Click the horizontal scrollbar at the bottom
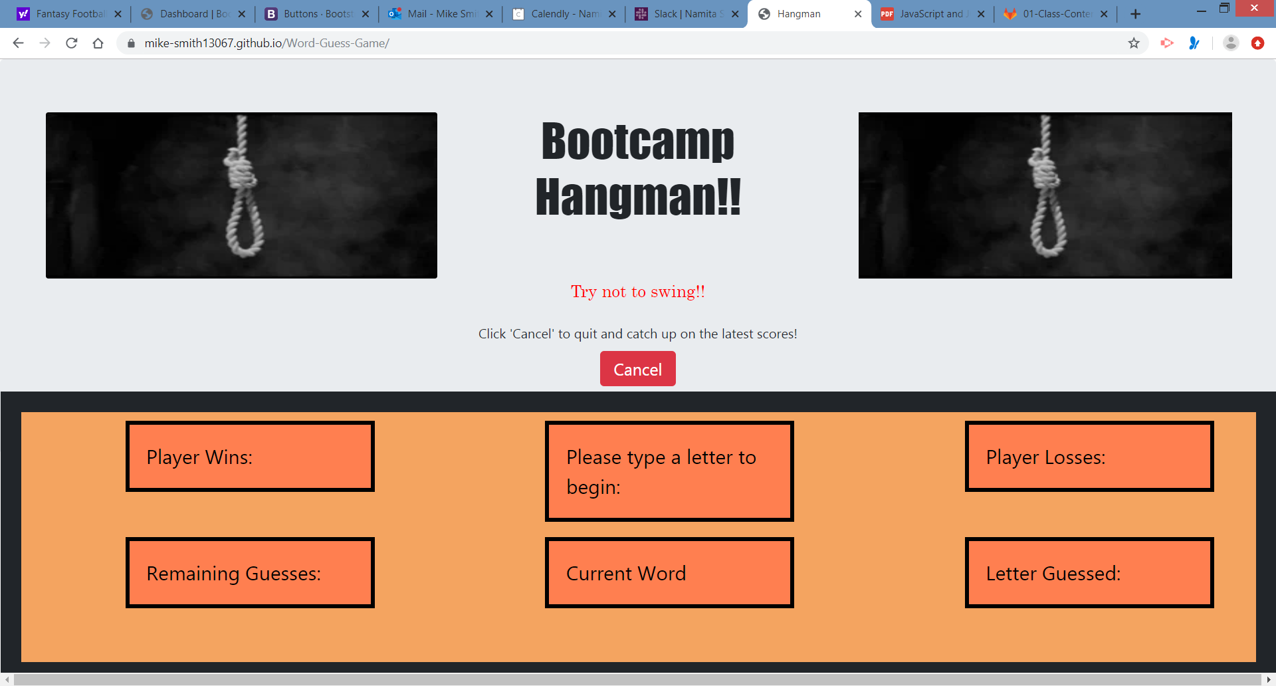 pyautogui.click(x=637, y=679)
